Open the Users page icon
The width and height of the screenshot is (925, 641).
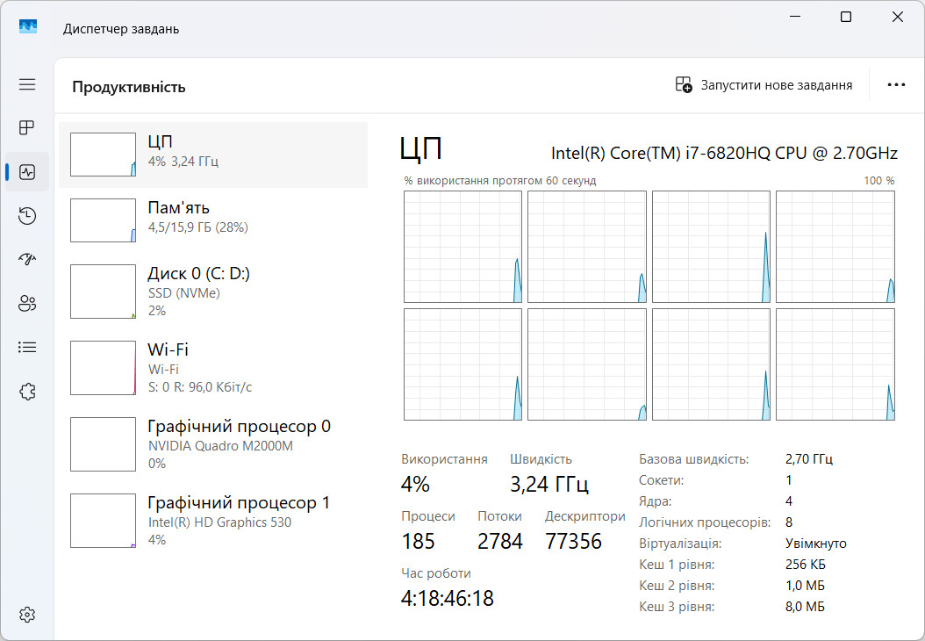click(x=27, y=304)
